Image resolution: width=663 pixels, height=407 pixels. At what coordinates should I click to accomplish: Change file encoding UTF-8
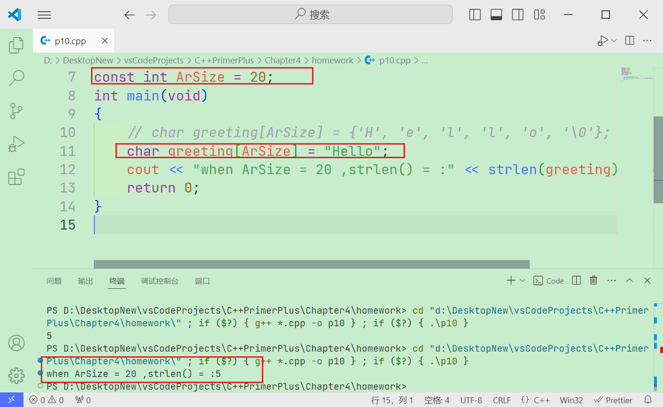[x=471, y=400]
